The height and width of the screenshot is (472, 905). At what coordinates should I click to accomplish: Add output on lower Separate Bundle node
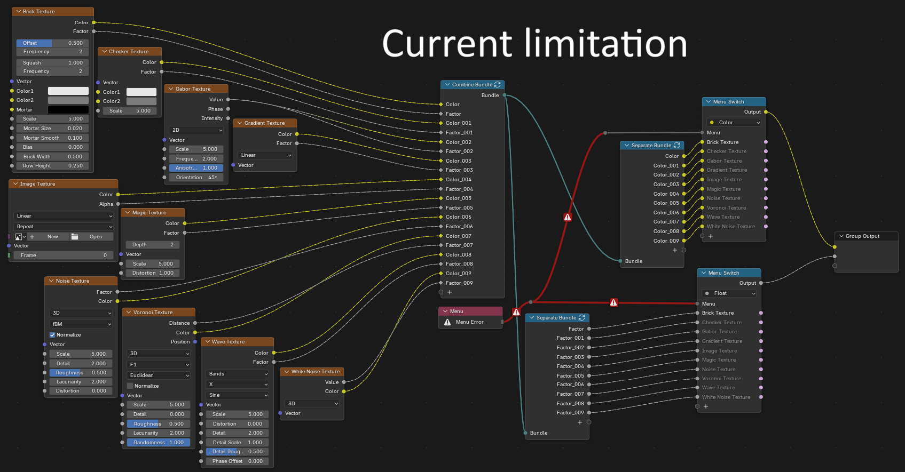[x=580, y=422]
